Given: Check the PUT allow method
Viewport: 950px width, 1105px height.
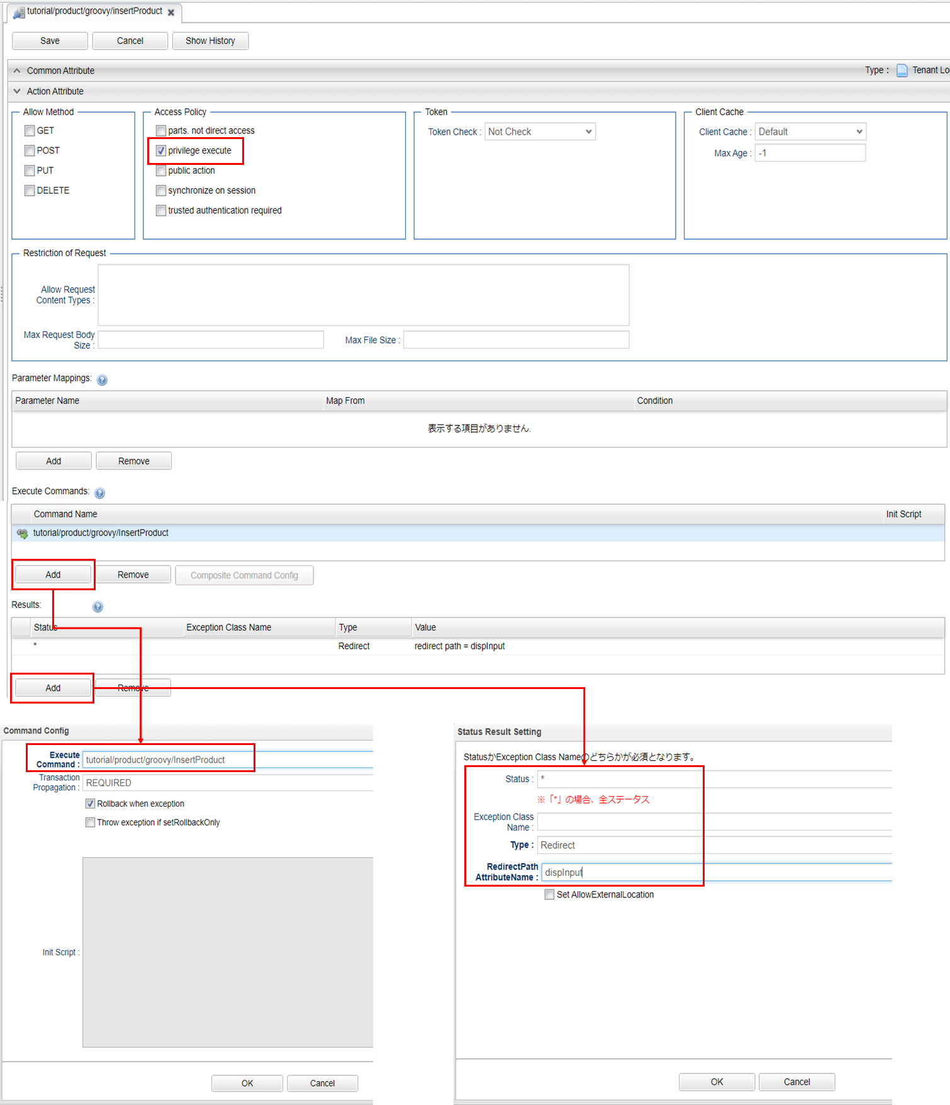Looking at the screenshot, I should (30, 171).
